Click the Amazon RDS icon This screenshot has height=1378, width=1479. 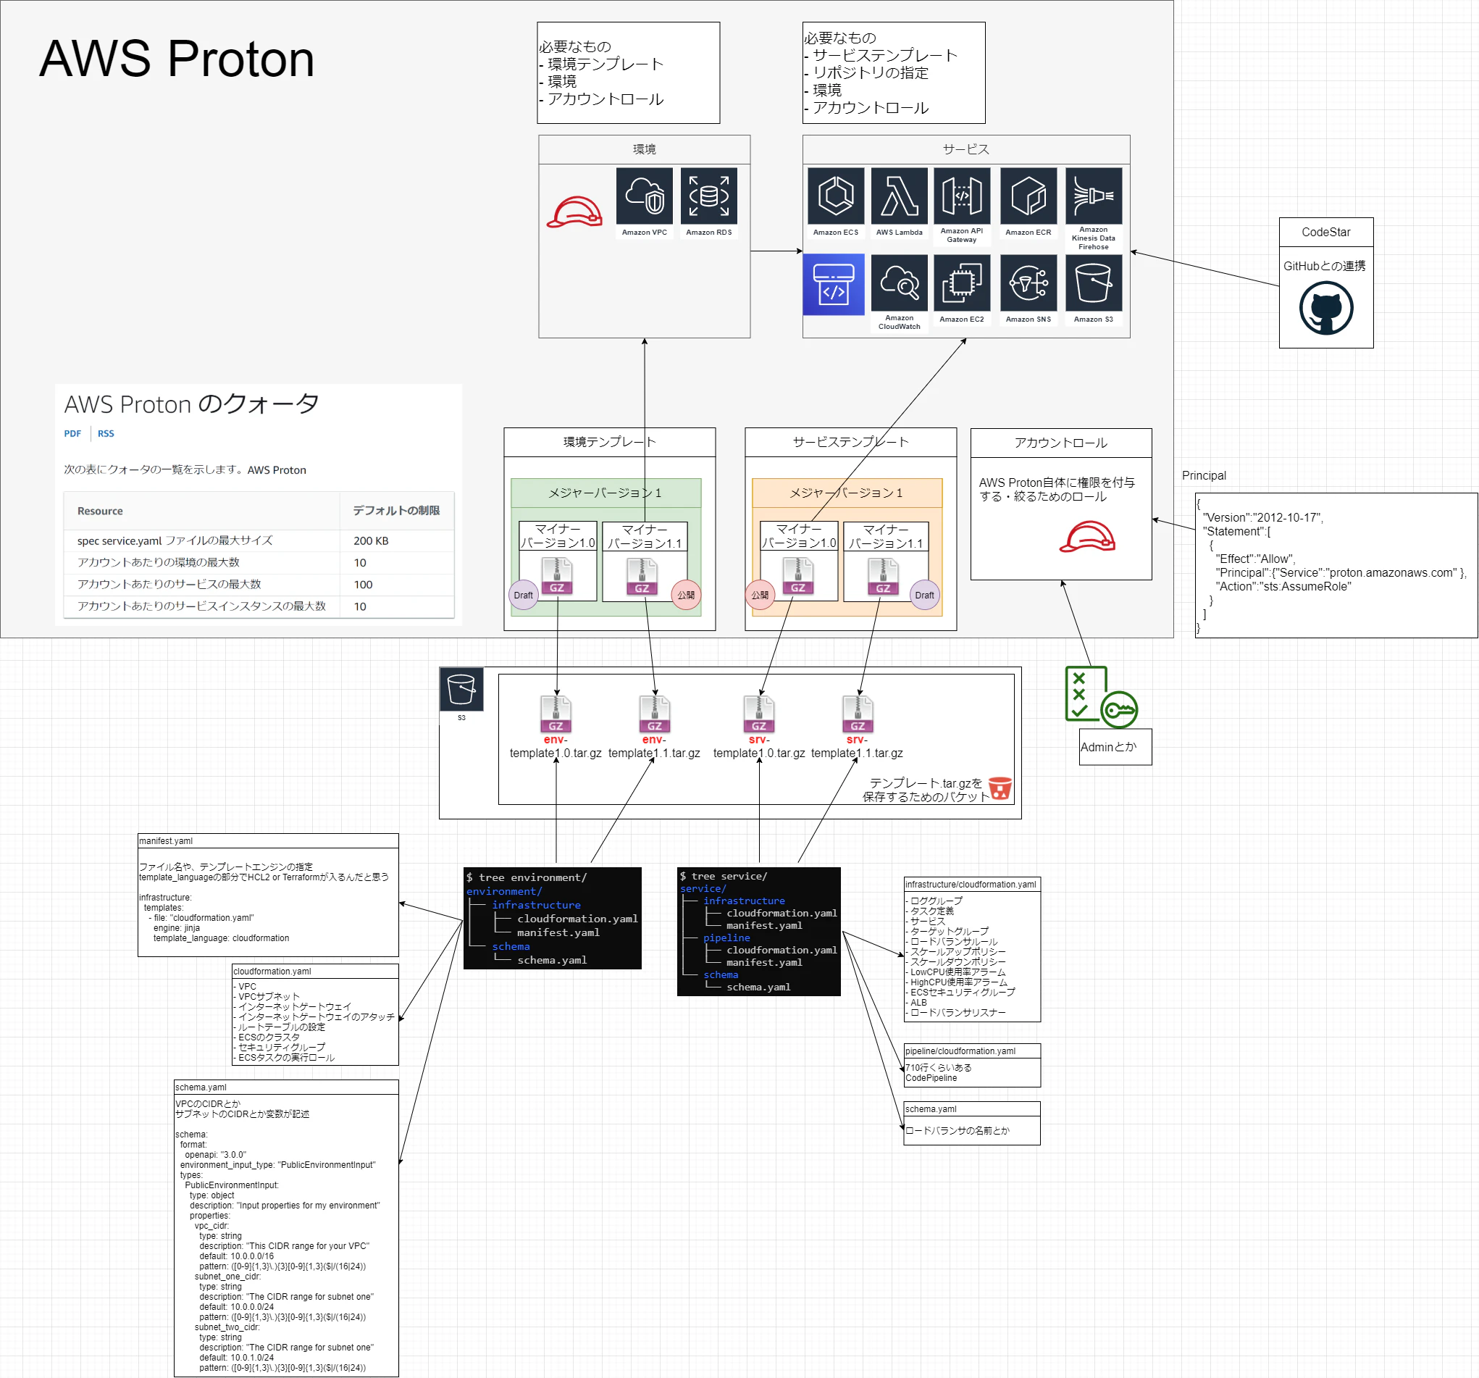708,196
